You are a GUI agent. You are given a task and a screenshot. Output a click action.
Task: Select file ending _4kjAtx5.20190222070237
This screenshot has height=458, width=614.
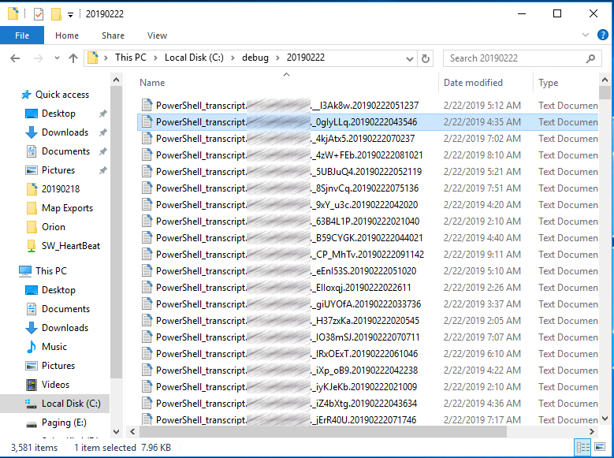click(367, 138)
